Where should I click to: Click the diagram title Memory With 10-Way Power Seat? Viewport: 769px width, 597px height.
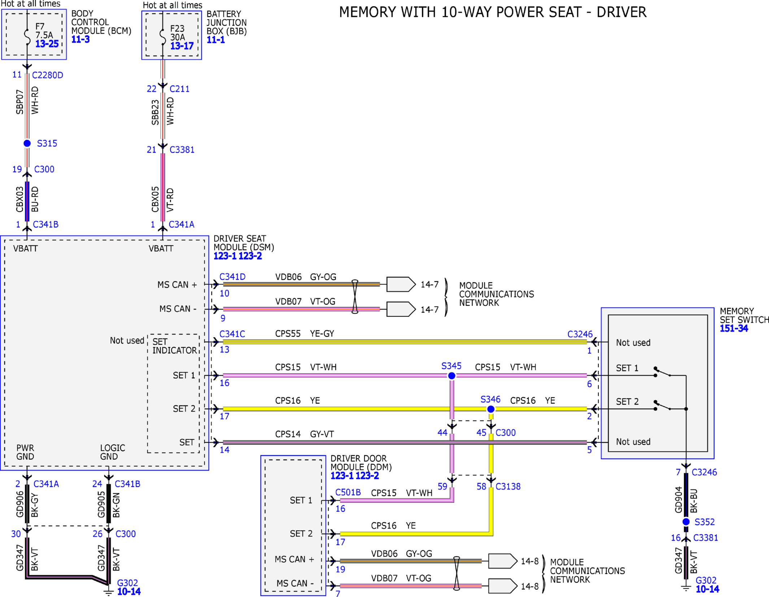(x=493, y=12)
